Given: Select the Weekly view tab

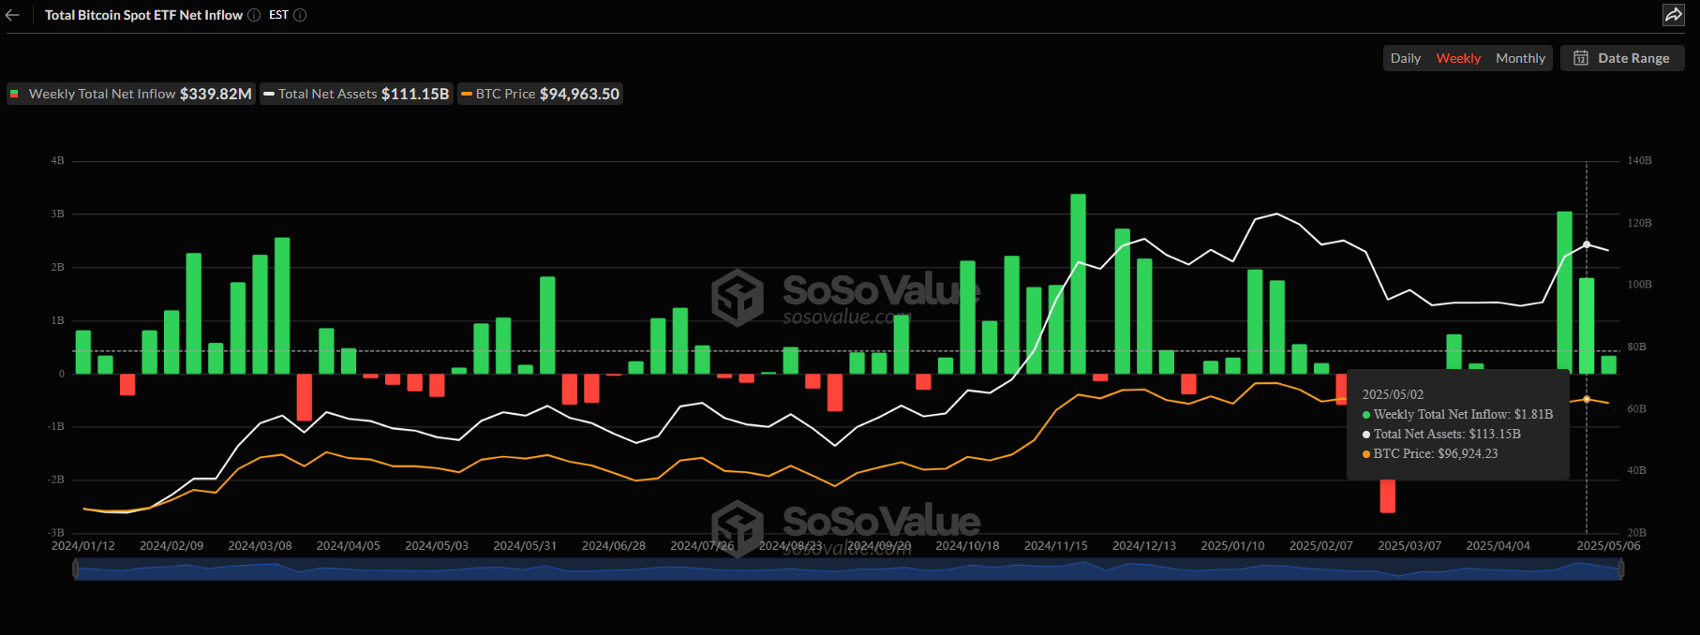Looking at the screenshot, I should (1458, 58).
